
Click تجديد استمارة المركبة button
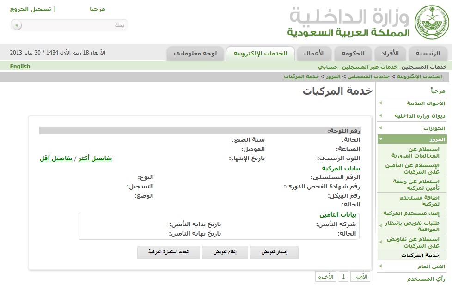click(168, 252)
